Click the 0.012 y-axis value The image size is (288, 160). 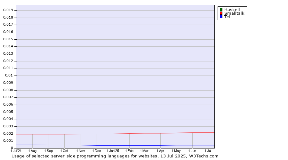8,61
